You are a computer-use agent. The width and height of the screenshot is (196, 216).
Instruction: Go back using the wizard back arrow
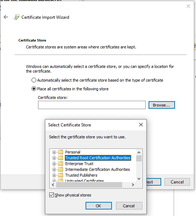click(6, 17)
